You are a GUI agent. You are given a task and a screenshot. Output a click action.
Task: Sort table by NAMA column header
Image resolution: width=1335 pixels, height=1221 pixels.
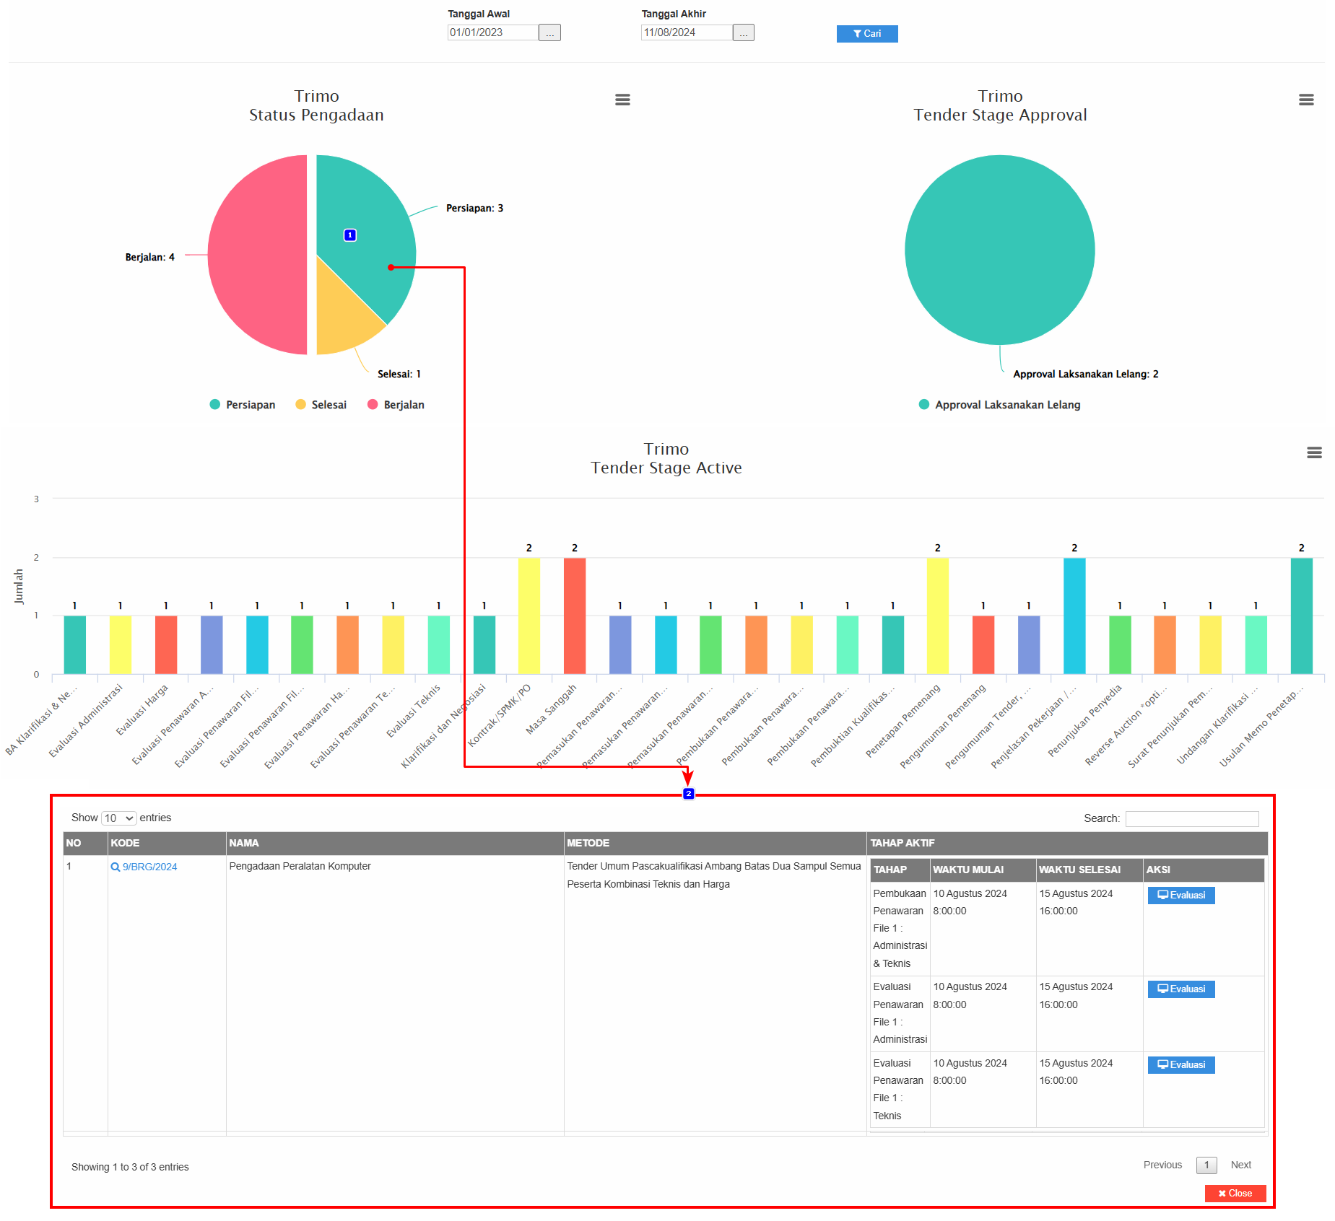[x=393, y=843]
